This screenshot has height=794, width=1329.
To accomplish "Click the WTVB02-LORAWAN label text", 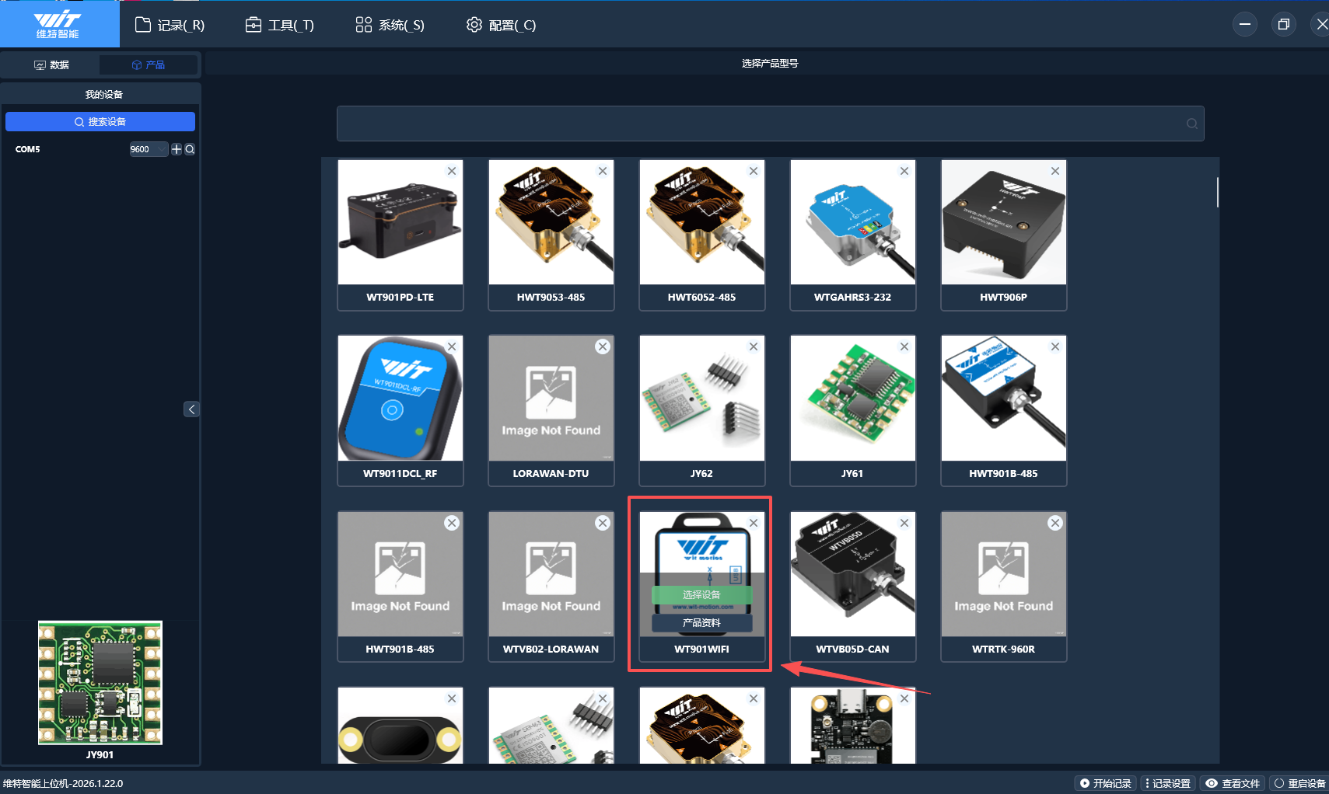I will pyautogui.click(x=551, y=649).
